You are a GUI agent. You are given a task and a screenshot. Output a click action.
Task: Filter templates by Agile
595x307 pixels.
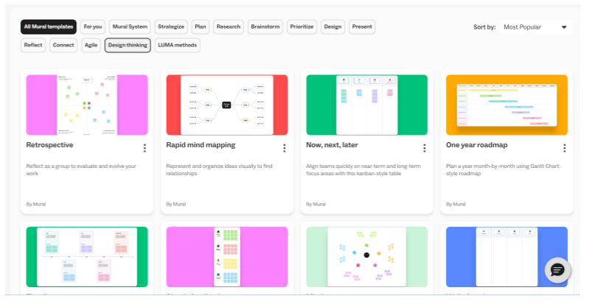click(91, 46)
